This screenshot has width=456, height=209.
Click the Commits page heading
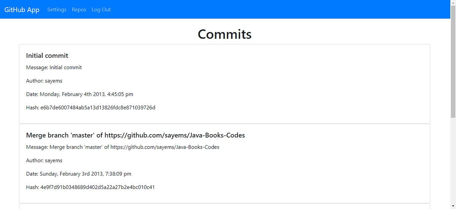(225, 34)
